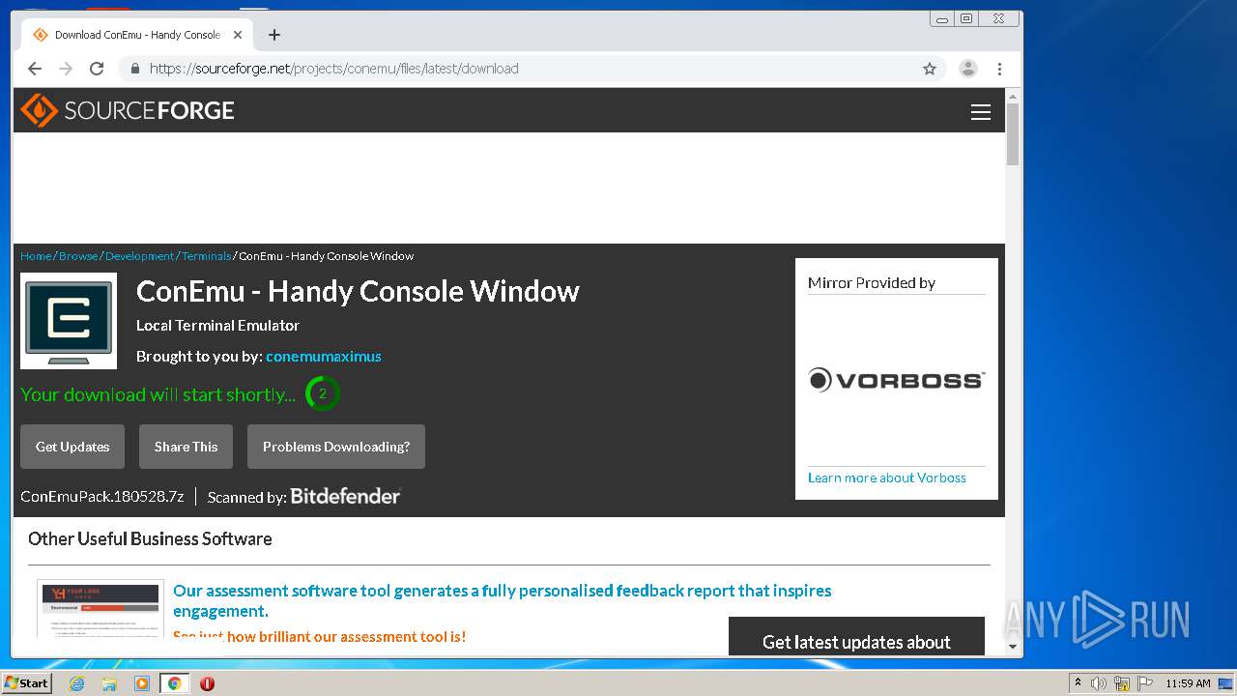Click the Development breadcrumb link
This screenshot has width=1237, height=696.
coord(140,256)
